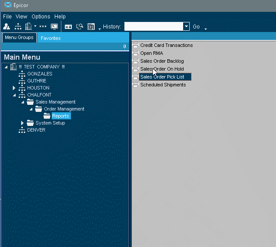Click the company building toolbar icon
The height and width of the screenshot is (247, 276).
pos(28,27)
